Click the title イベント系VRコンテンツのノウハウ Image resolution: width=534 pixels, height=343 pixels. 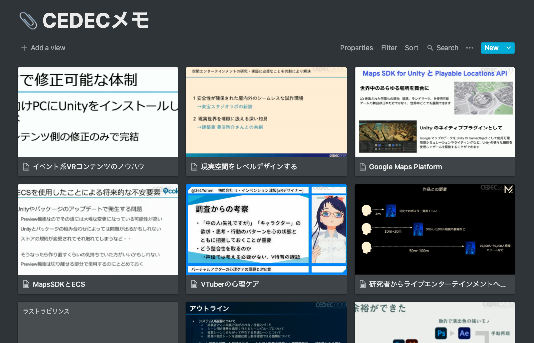89,167
